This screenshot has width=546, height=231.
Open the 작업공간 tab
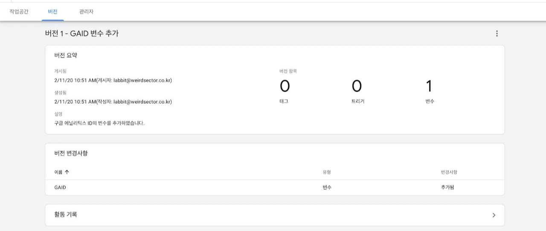tap(19, 12)
